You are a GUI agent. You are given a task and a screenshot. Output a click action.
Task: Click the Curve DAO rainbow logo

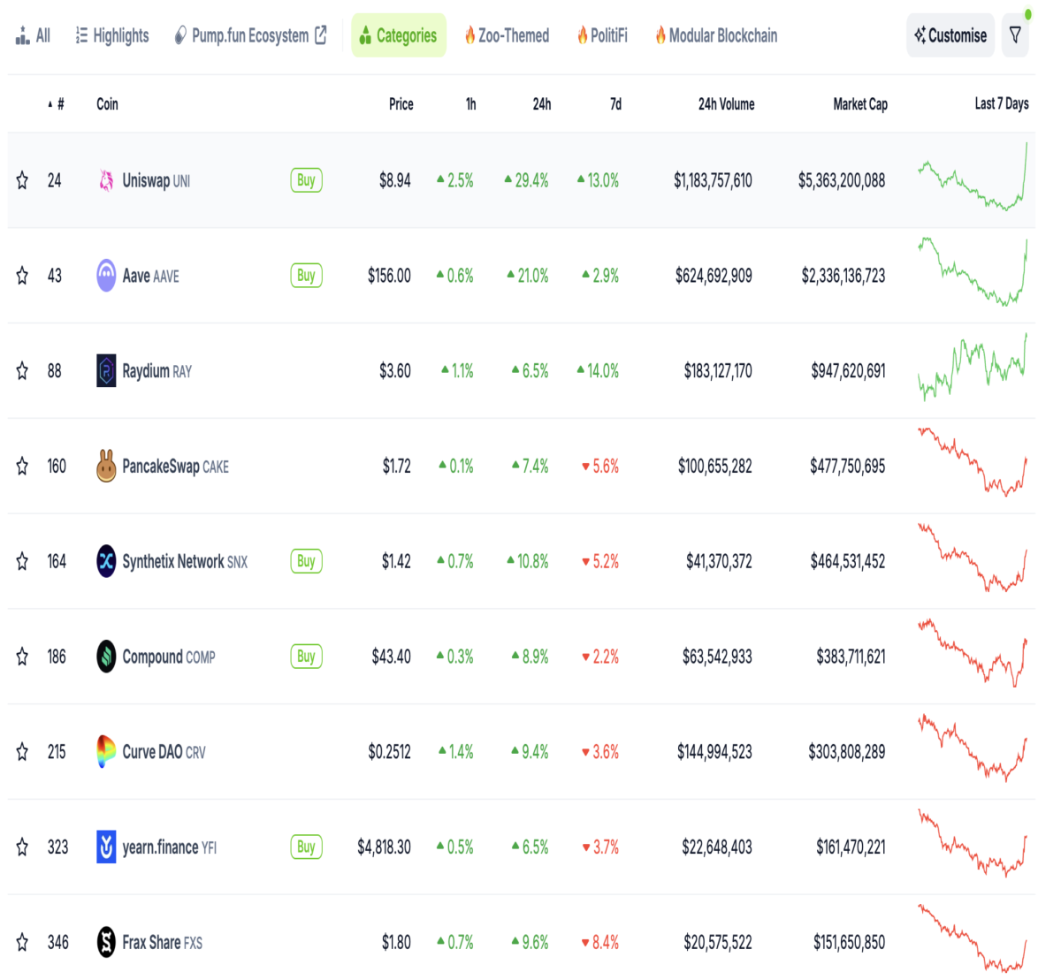coord(106,752)
